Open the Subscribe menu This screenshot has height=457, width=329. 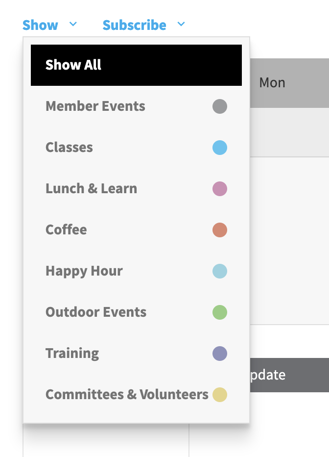pos(135,25)
